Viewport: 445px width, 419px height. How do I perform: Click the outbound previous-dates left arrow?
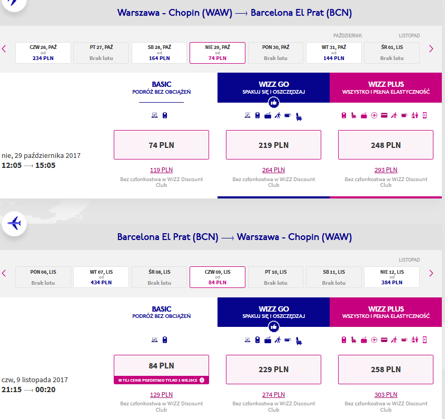click(x=4, y=49)
